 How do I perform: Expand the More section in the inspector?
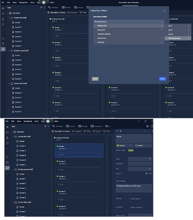(x=119, y=173)
